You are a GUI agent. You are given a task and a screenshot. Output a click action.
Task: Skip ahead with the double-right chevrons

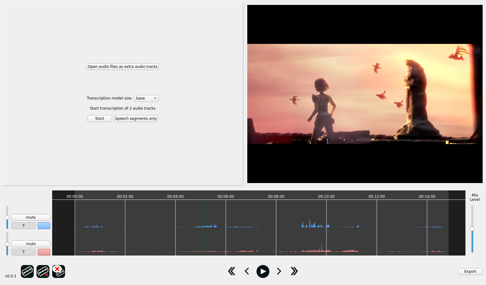coord(294,271)
